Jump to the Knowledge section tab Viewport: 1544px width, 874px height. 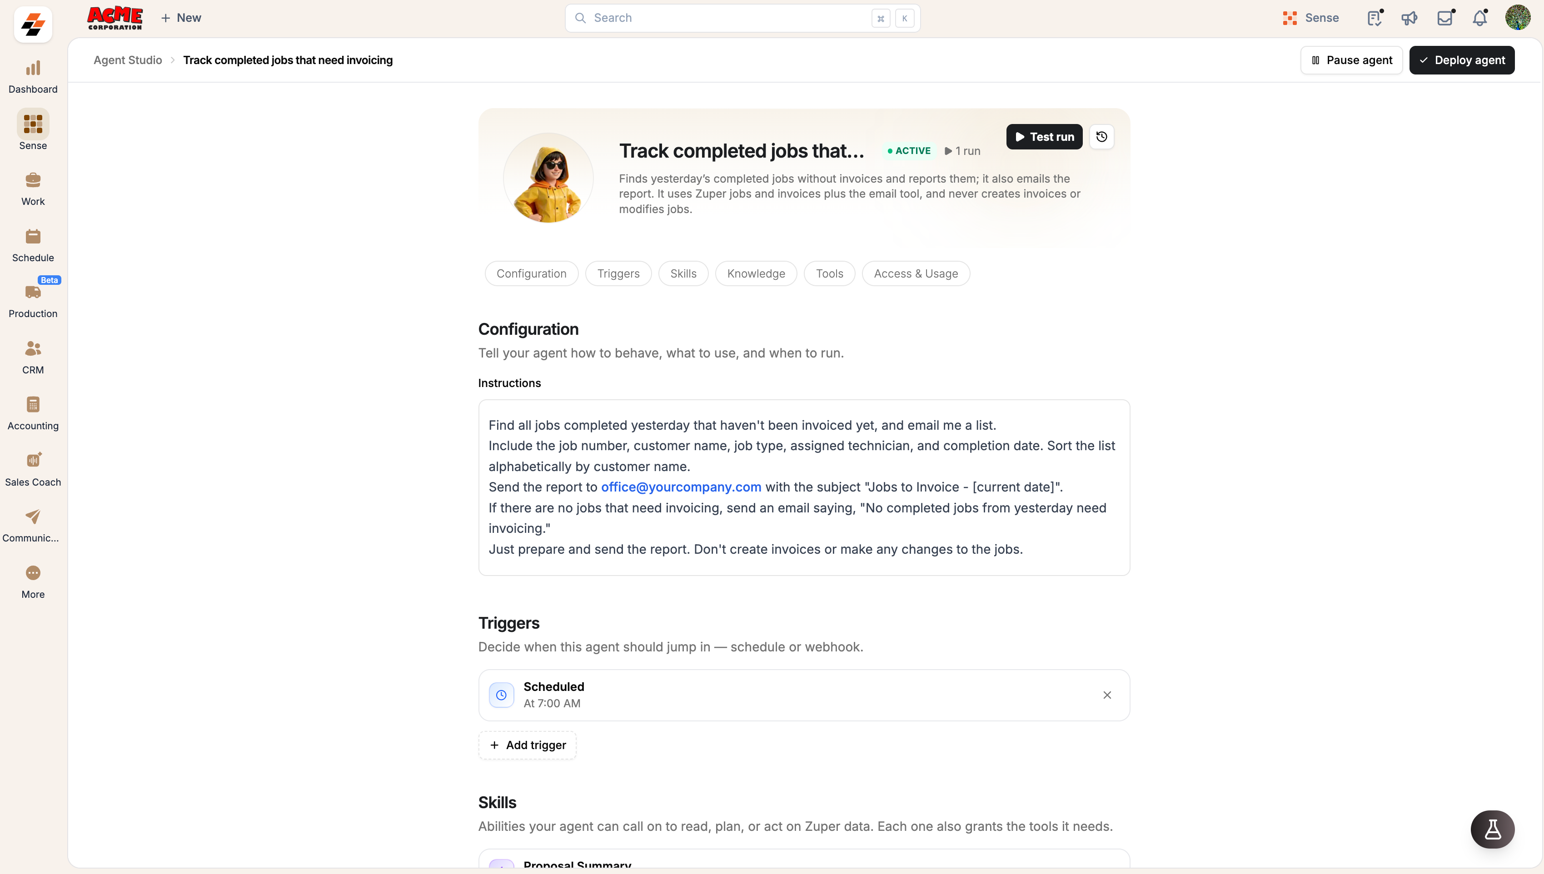(x=756, y=274)
